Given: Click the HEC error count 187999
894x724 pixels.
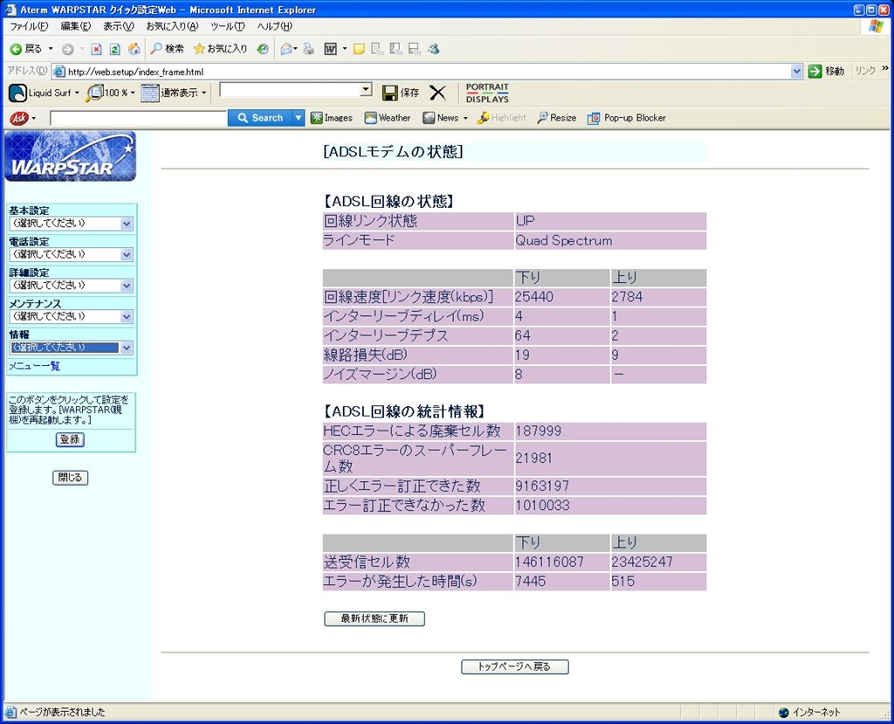Looking at the screenshot, I should (x=538, y=431).
